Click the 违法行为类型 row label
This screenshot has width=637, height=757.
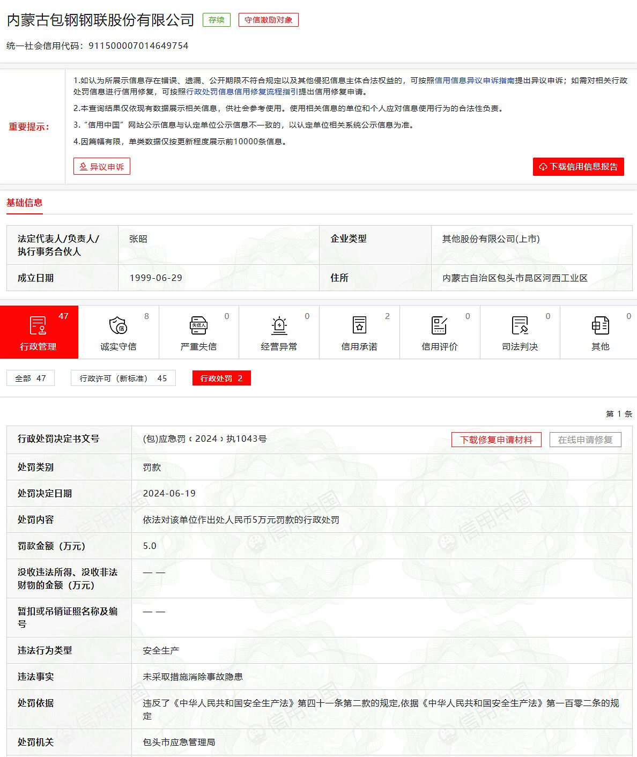[x=45, y=650]
